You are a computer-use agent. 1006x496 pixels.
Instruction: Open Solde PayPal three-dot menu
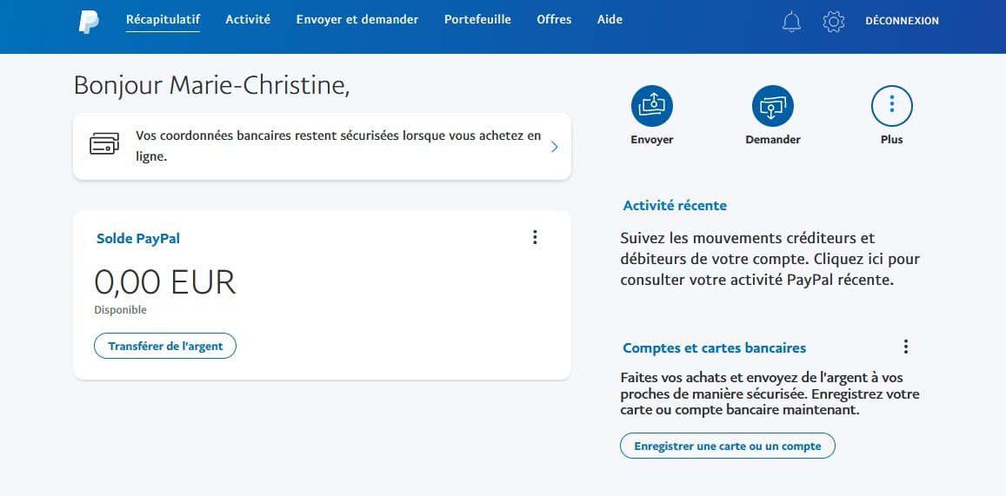click(x=535, y=237)
